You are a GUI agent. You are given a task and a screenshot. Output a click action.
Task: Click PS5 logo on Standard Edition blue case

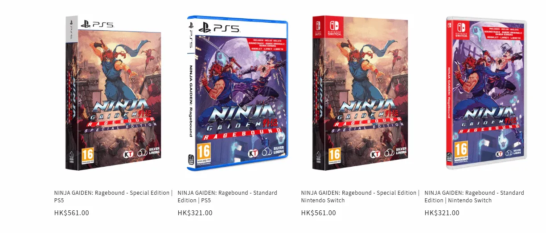tap(219, 28)
